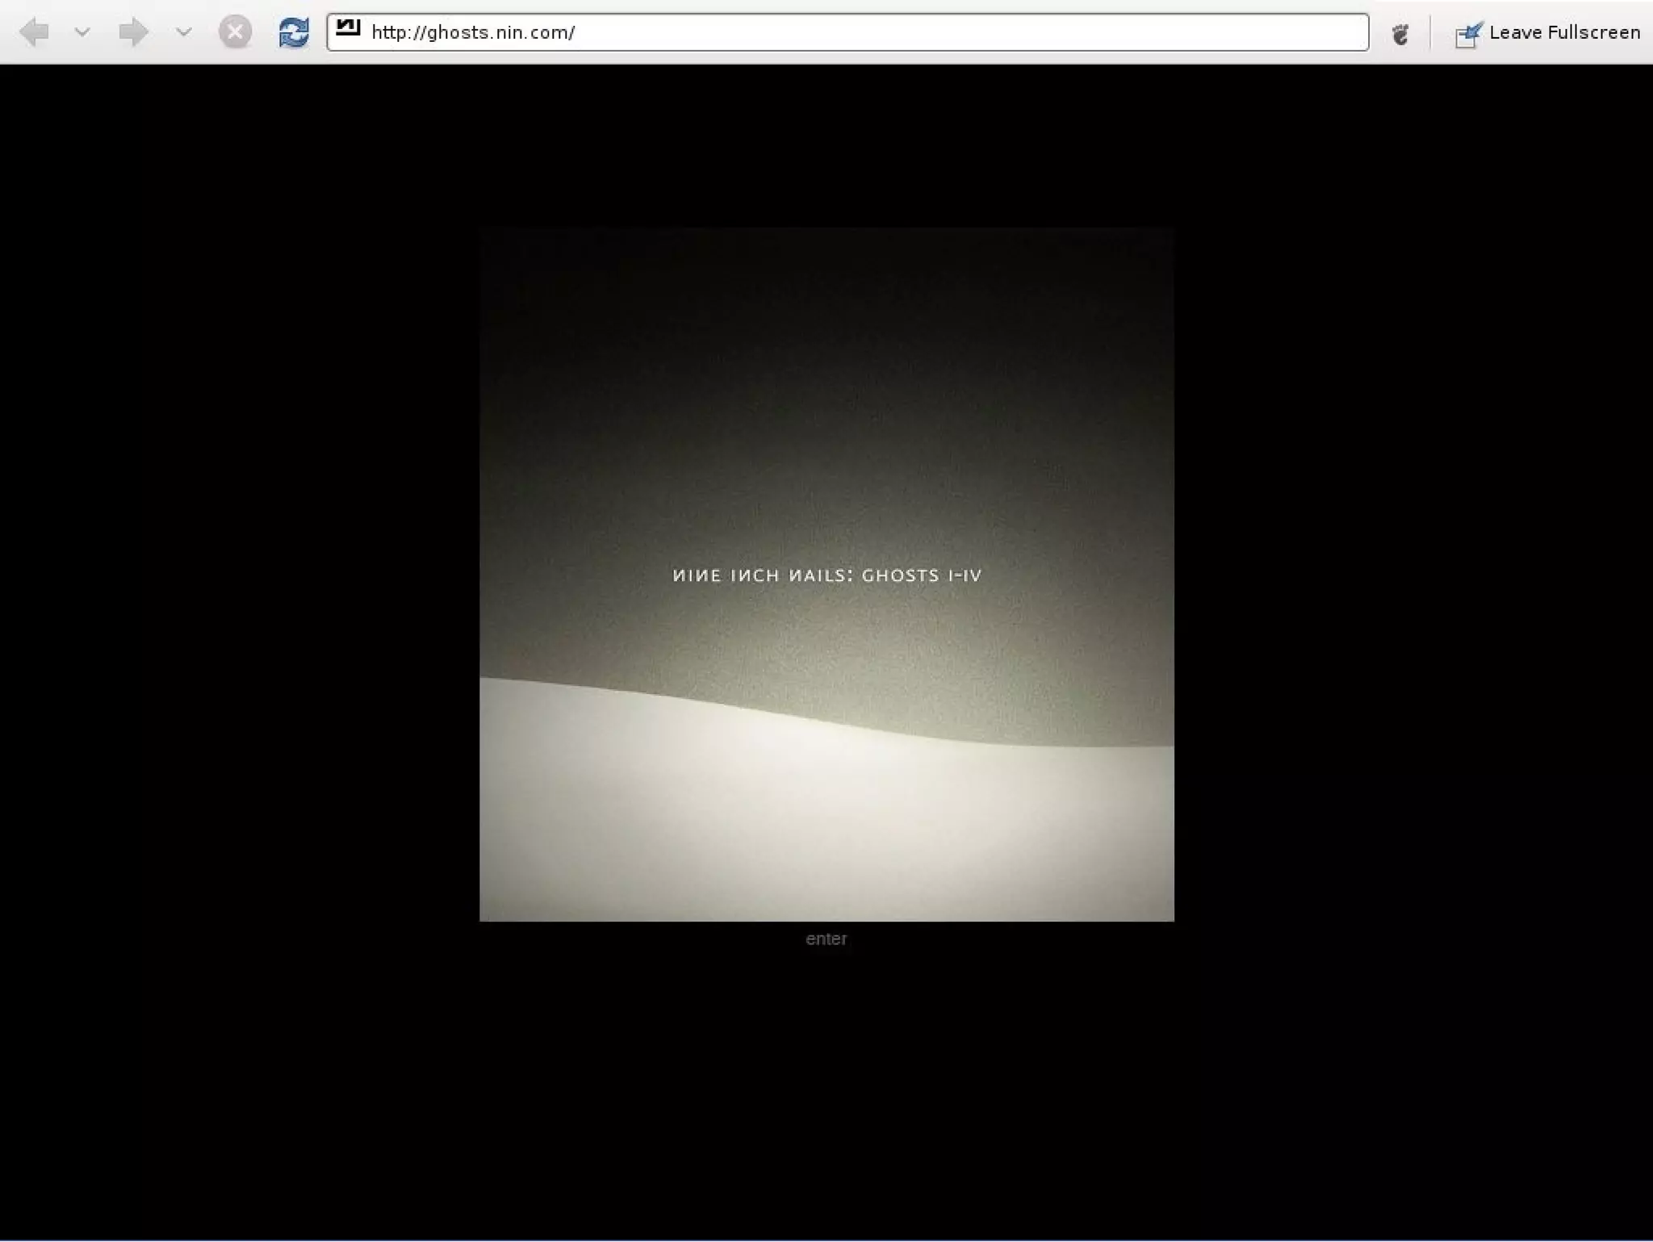Click the NIN favicon in address bar
Viewport: 1653px width, 1242px height.
coord(348,28)
